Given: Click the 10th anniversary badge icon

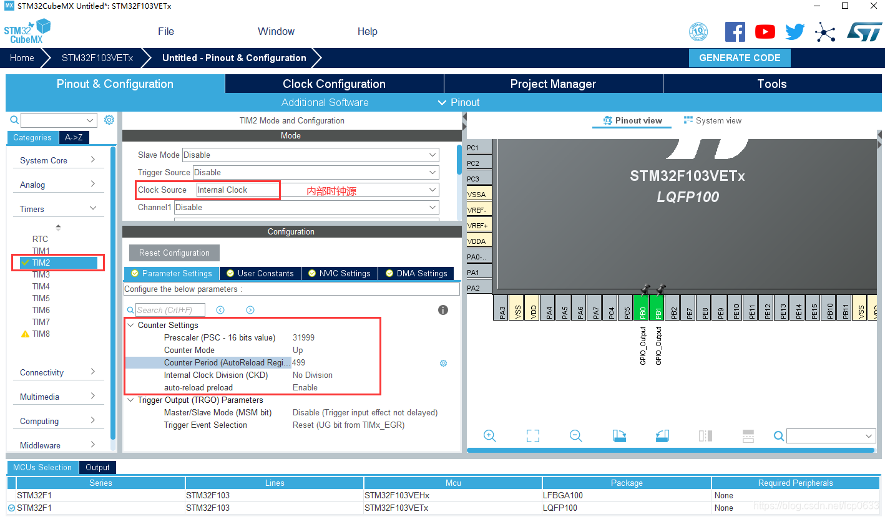Looking at the screenshot, I should coord(698,32).
